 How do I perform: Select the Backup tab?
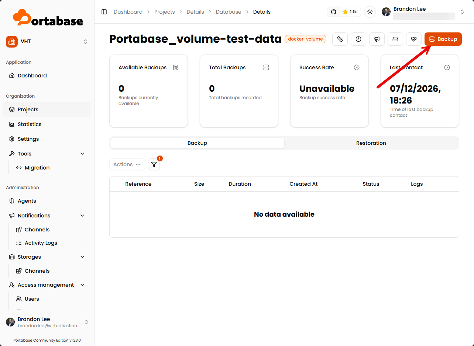(197, 143)
